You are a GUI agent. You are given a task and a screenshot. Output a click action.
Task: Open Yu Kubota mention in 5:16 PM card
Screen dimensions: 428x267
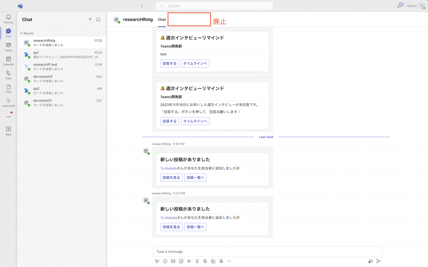[x=168, y=169]
